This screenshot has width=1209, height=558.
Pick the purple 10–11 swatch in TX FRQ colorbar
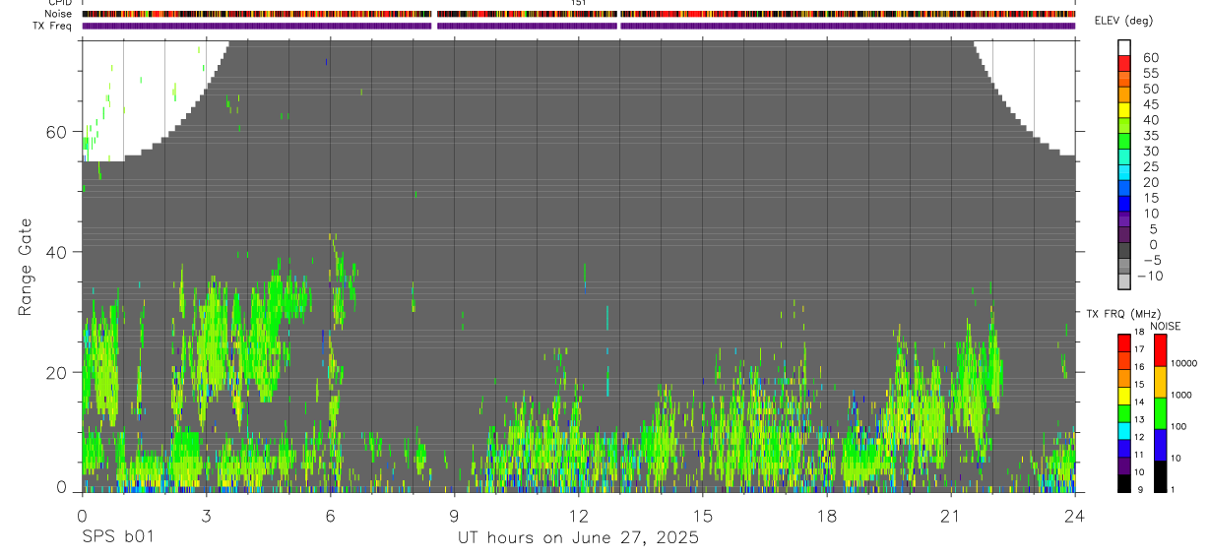click(x=1124, y=466)
